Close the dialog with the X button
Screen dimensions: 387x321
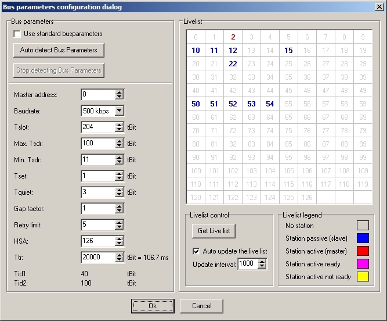tap(379, 6)
